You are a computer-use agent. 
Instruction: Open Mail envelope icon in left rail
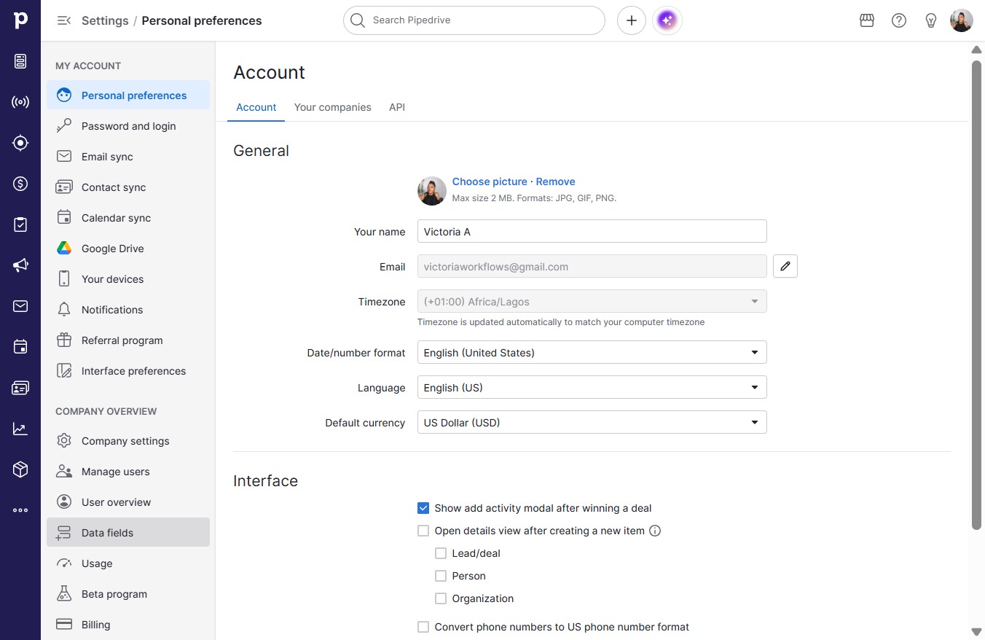tap(20, 306)
